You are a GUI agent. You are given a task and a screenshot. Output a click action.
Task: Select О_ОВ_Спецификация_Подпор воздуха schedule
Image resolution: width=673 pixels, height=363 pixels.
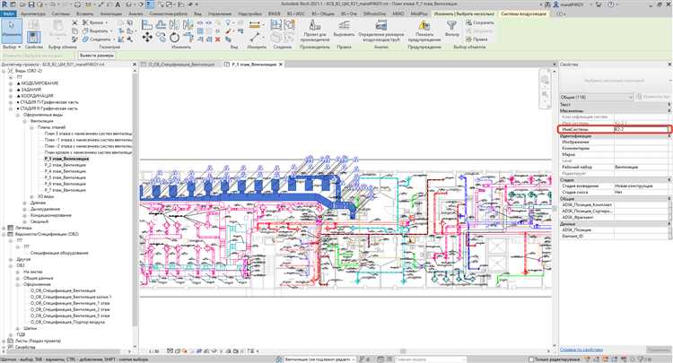(x=67, y=322)
